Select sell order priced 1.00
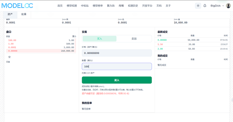 11,44
